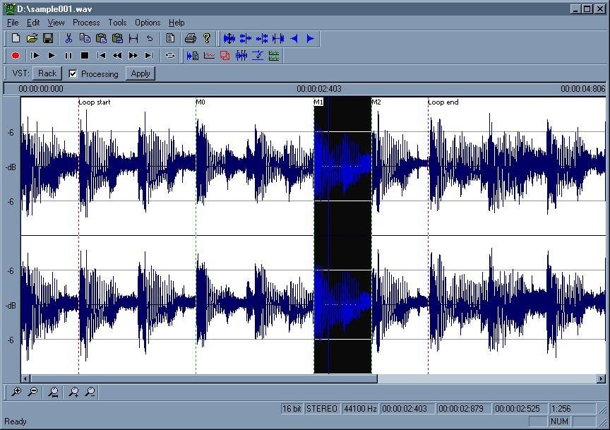The image size is (610, 430).
Task: Open a file with the folder icon
Action: [32, 38]
